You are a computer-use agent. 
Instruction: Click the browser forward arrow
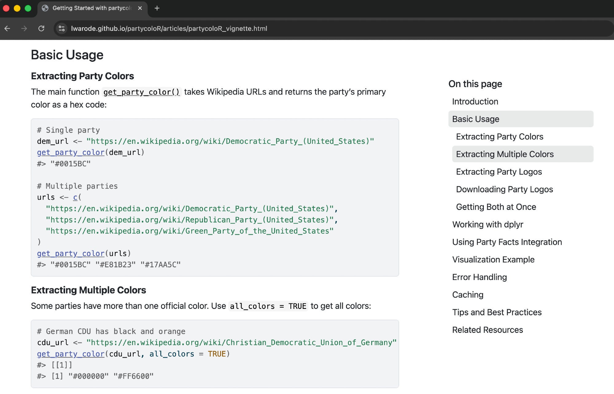(24, 29)
